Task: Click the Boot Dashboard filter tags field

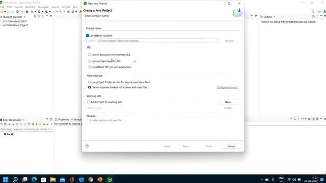Action: [26, 129]
